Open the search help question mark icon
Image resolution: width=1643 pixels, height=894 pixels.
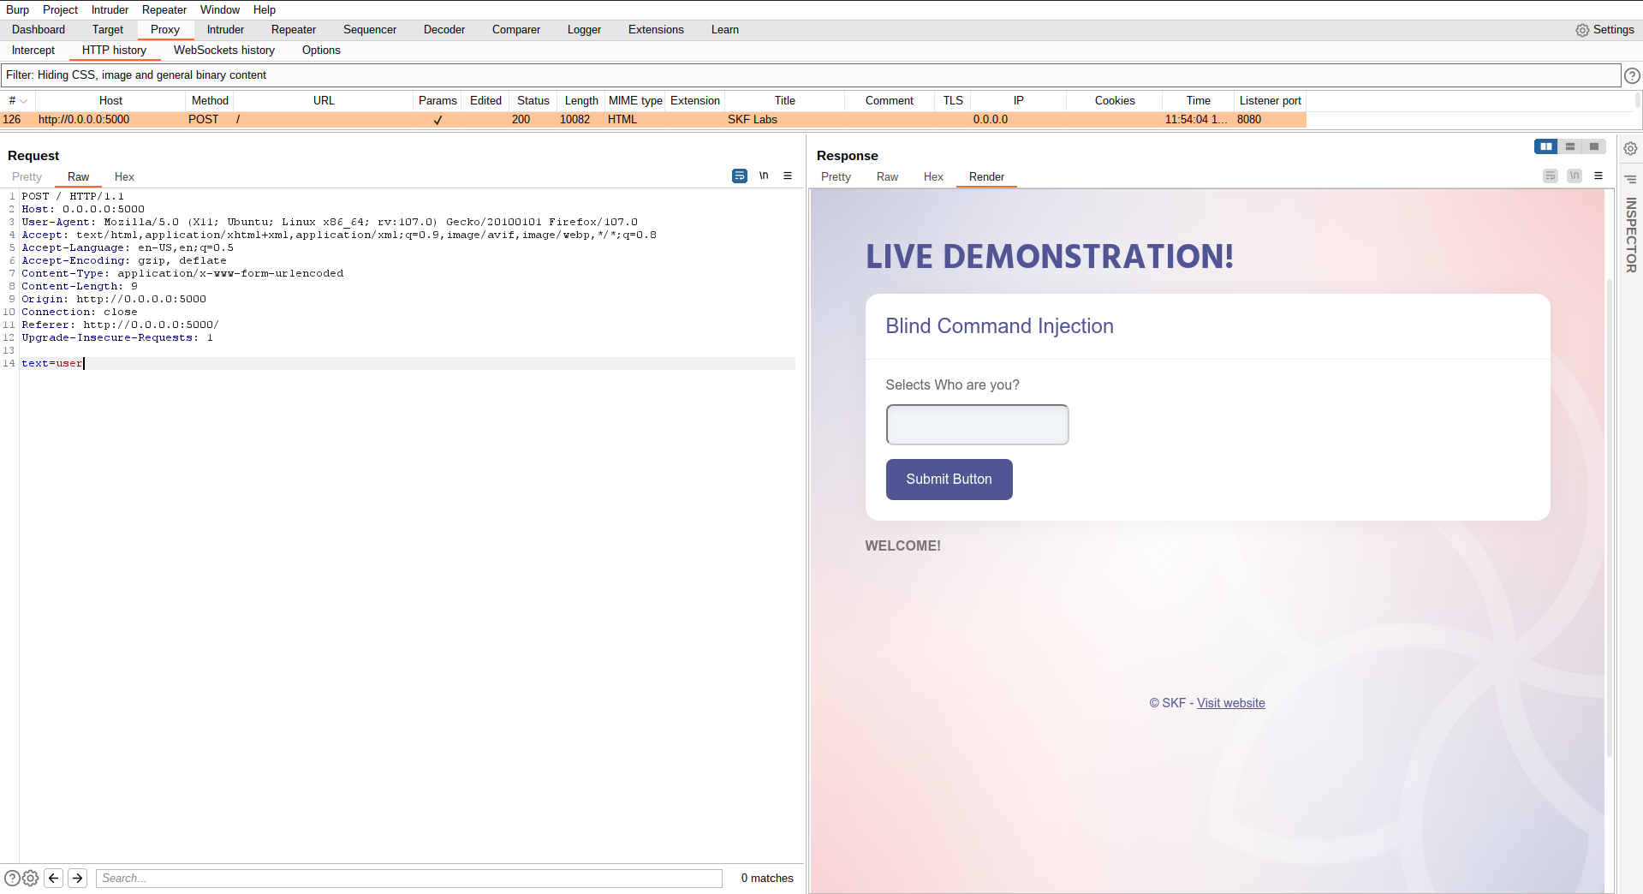pos(12,878)
